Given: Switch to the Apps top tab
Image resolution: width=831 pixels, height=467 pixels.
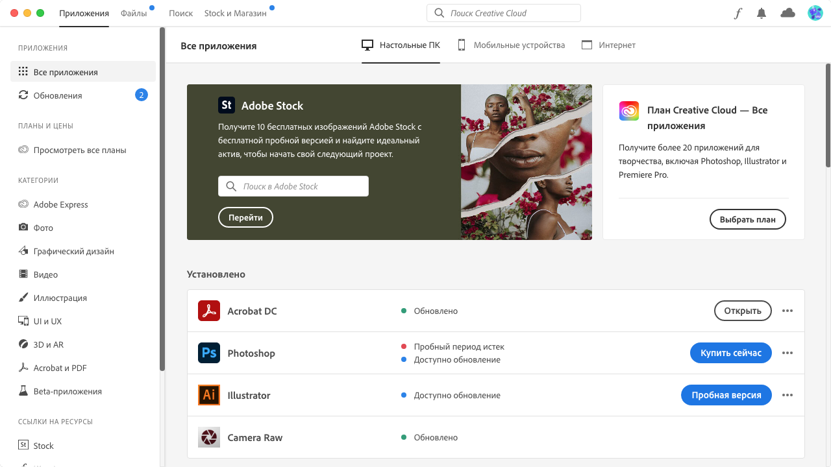Looking at the screenshot, I should click(84, 13).
